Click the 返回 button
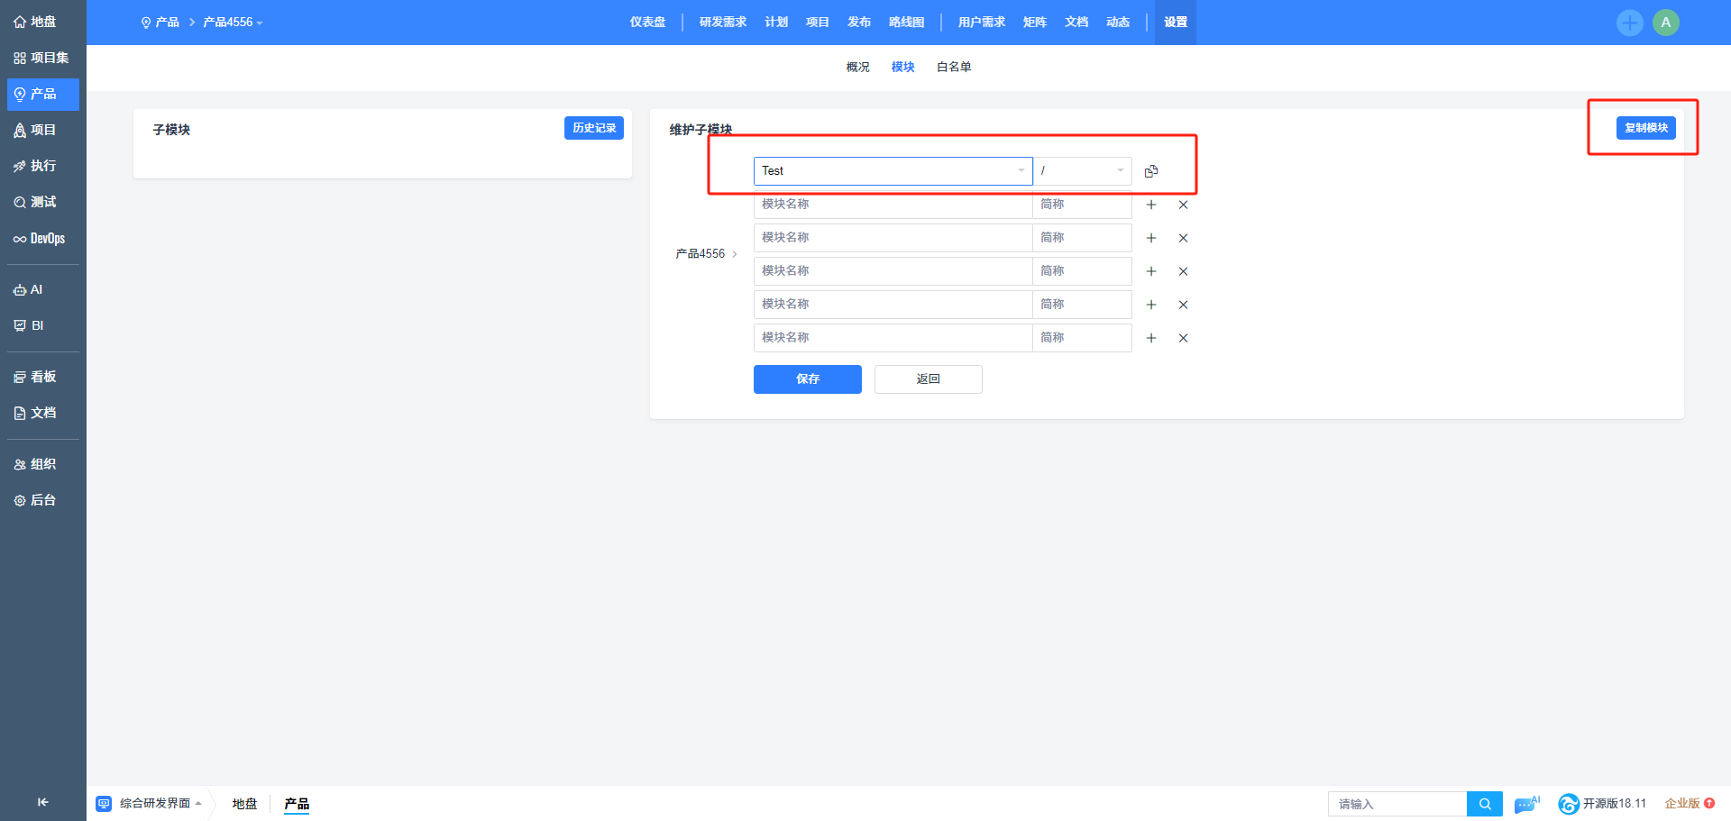Image resolution: width=1731 pixels, height=821 pixels. coord(929,379)
